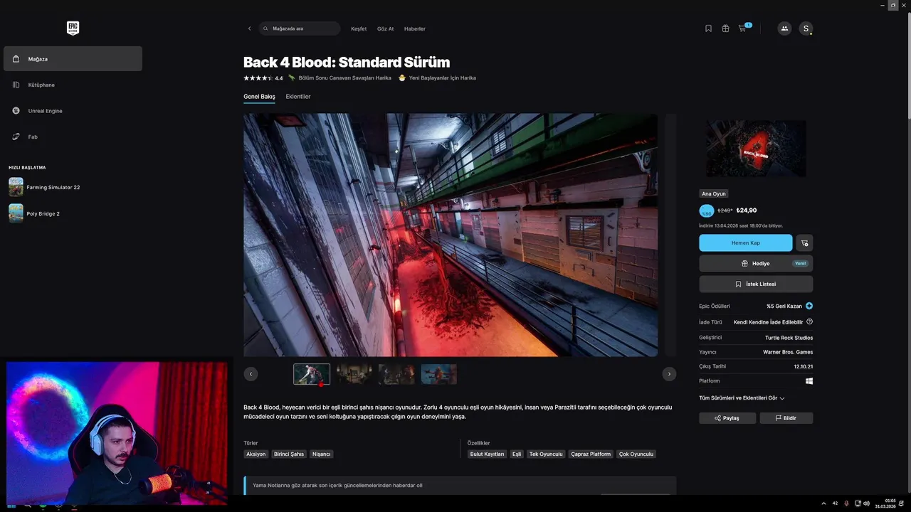
Task: Show hidden tray icons chevron in taskbar
Action: click(823, 503)
